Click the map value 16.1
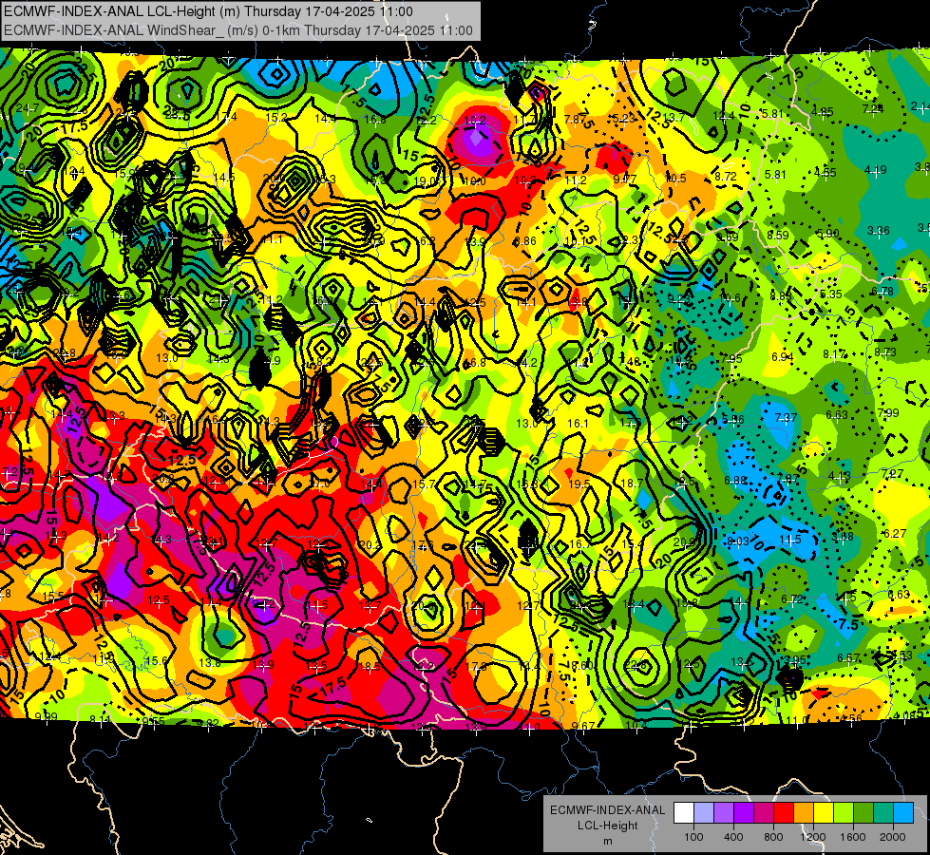Viewport: 930px width, 855px height. pos(578,423)
